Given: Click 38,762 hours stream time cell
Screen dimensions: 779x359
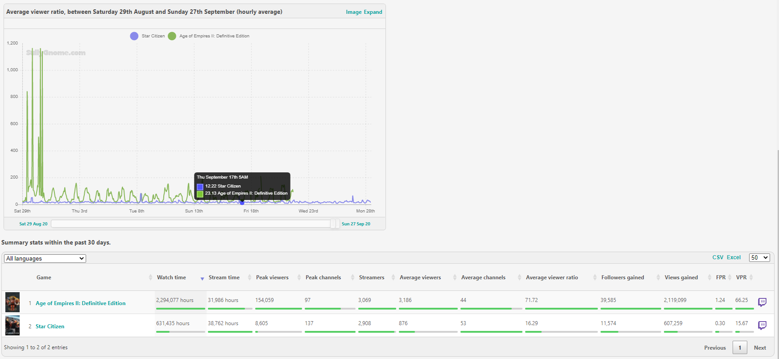Looking at the screenshot, I should (223, 323).
